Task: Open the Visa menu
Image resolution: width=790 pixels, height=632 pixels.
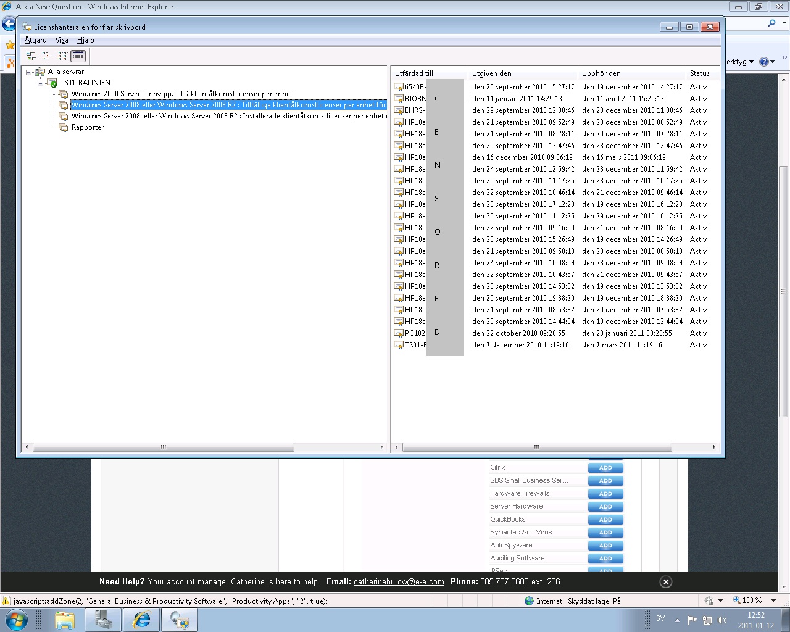Action: pos(61,39)
